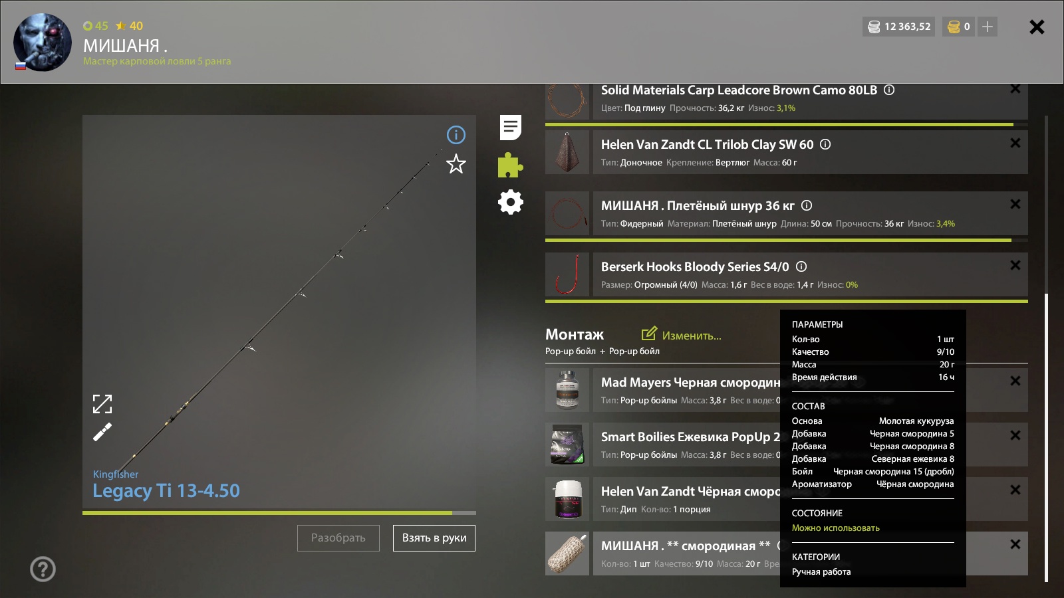1064x598 pixels.
Task: Click the Разобрать disassemble button
Action: pos(338,538)
